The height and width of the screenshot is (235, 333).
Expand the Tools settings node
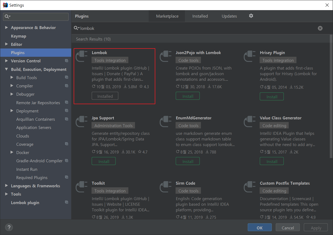pos(6,194)
